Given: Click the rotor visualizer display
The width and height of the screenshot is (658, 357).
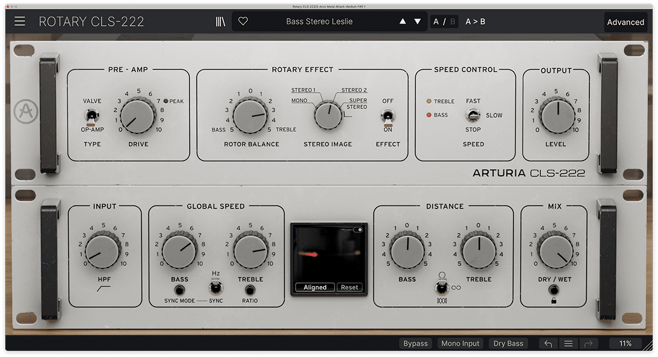Looking at the screenshot, I should tap(329, 259).
